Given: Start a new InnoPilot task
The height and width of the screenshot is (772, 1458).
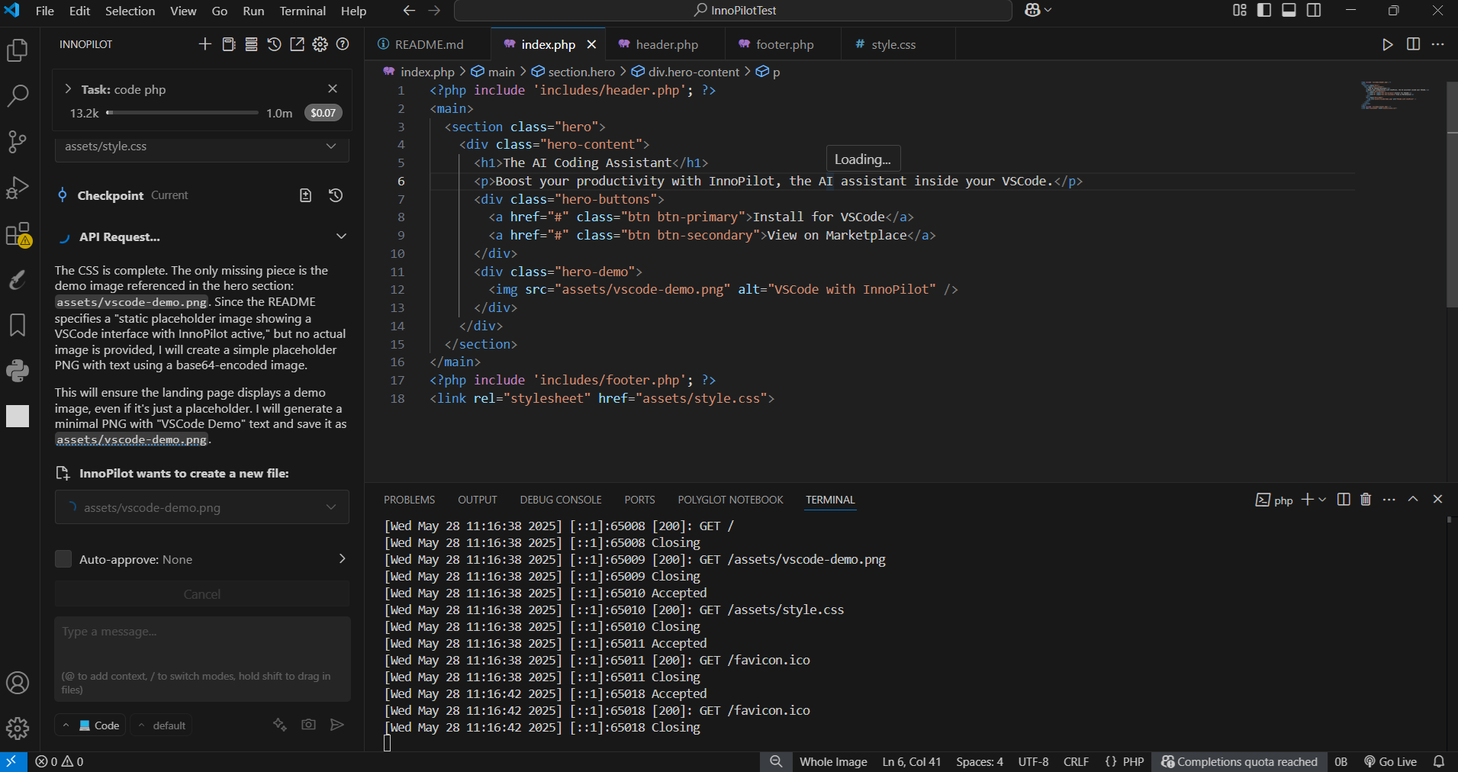Looking at the screenshot, I should click(204, 44).
